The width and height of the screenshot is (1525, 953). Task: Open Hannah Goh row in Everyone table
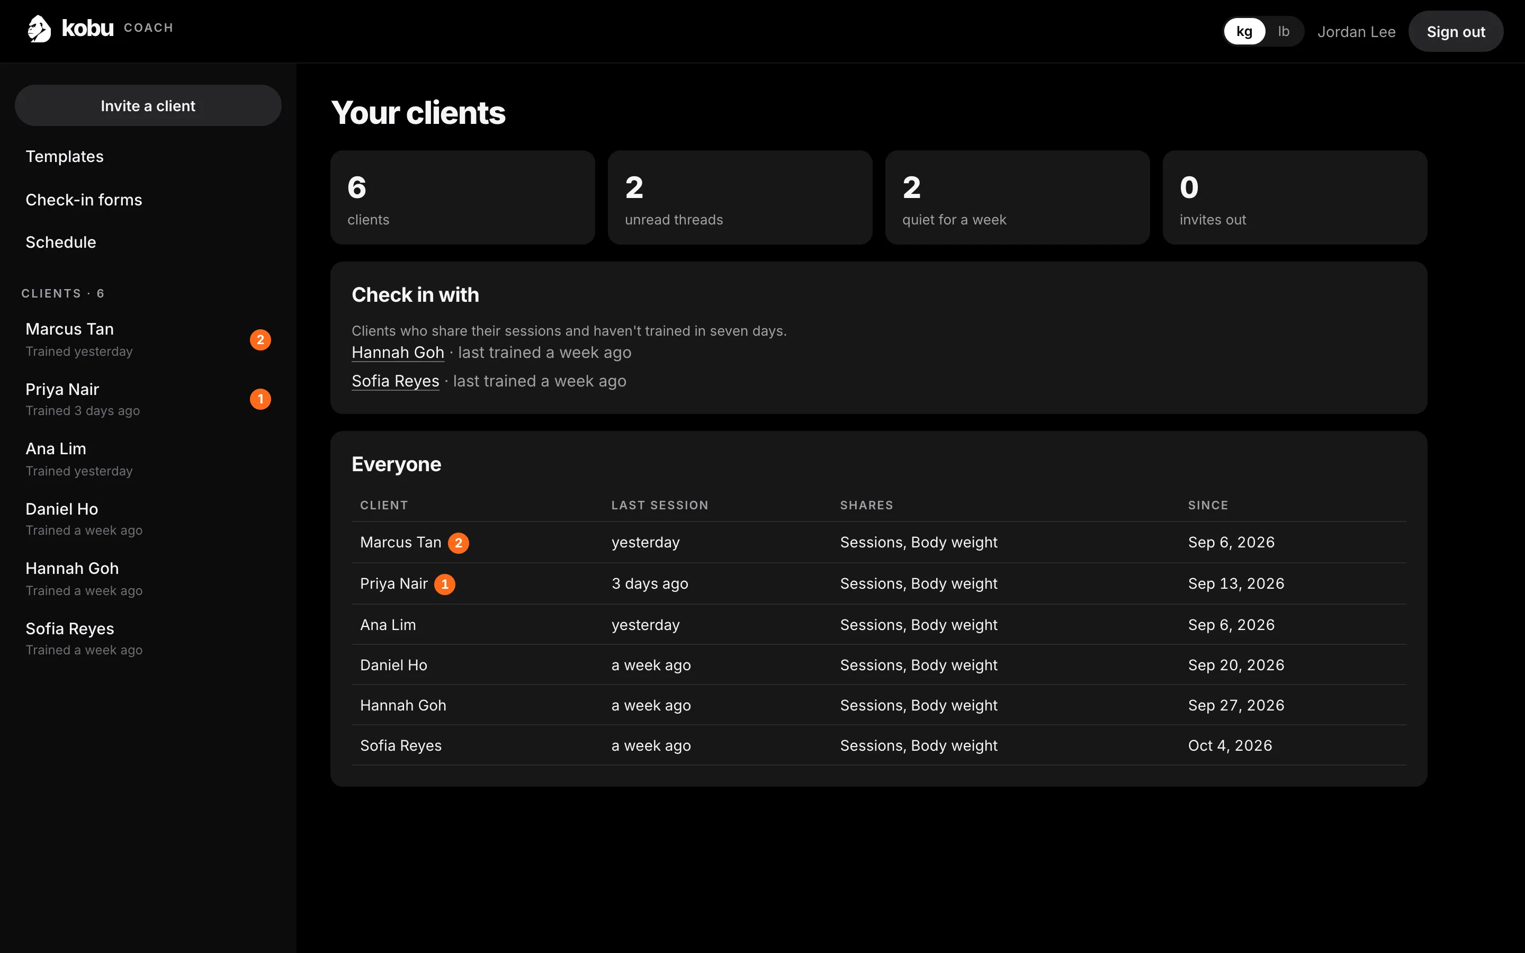pos(878,705)
